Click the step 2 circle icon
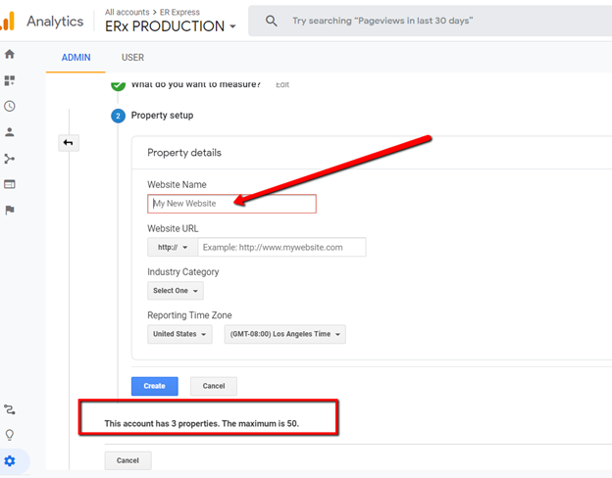The height and width of the screenshot is (478, 612). click(118, 116)
